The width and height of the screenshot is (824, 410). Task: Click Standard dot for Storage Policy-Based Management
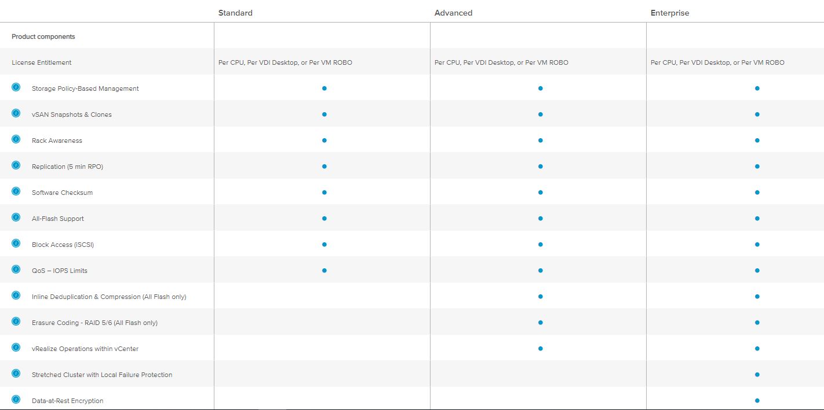click(x=325, y=88)
